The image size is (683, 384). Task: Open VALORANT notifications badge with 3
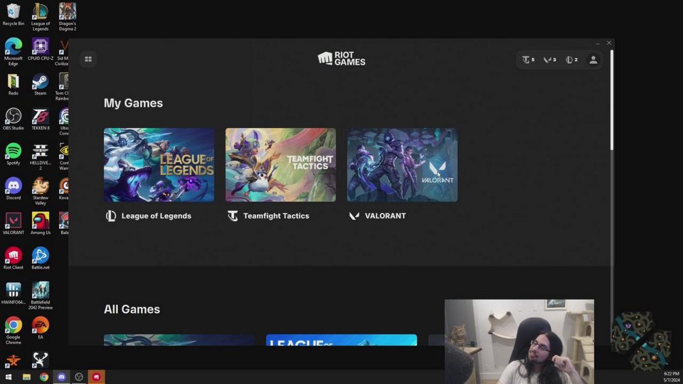550,60
